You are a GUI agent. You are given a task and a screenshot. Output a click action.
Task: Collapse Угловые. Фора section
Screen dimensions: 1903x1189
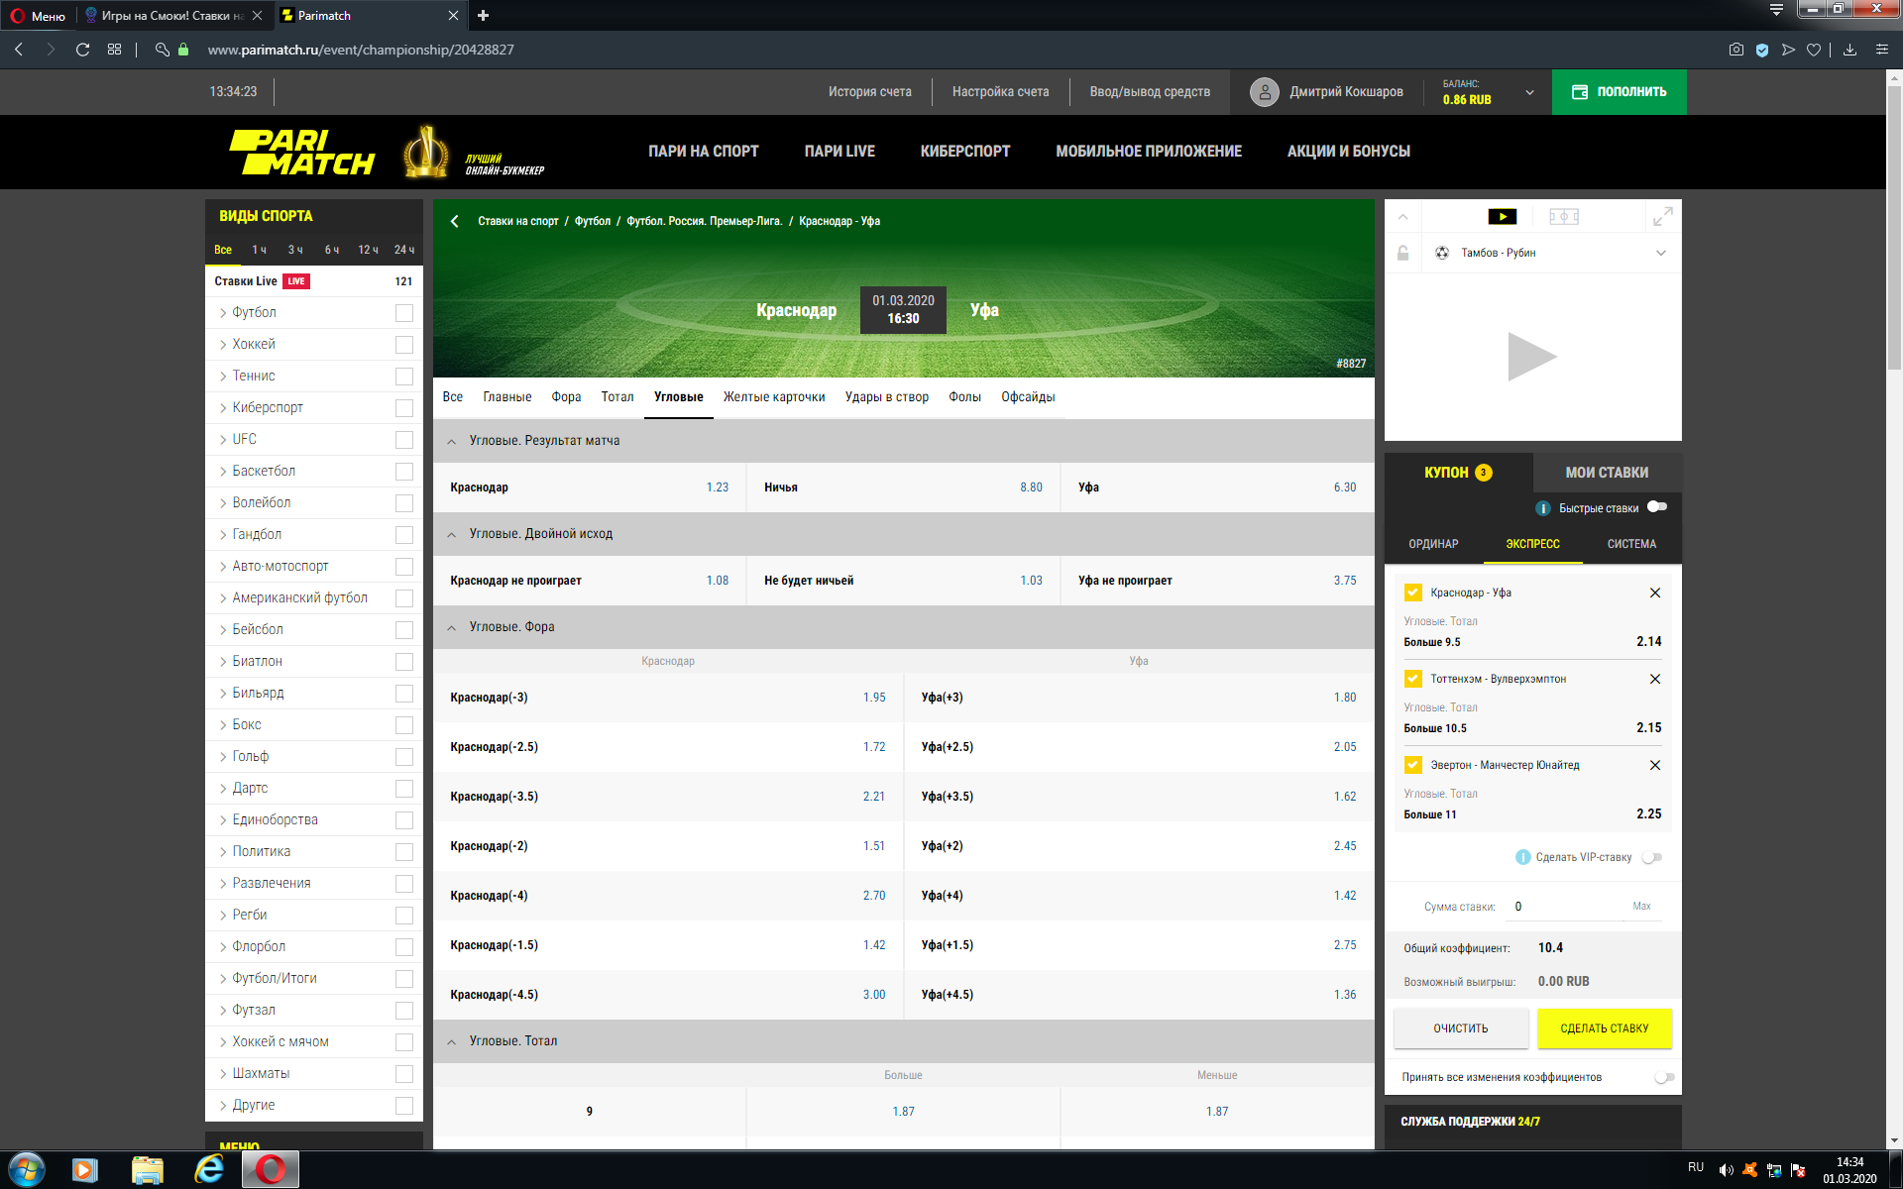point(452,627)
